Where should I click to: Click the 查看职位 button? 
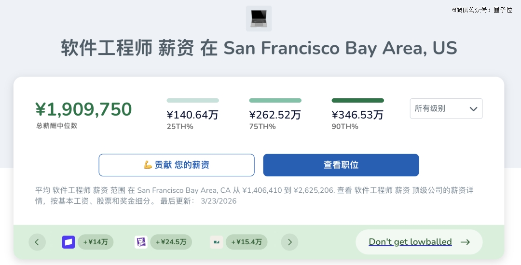(341, 165)
